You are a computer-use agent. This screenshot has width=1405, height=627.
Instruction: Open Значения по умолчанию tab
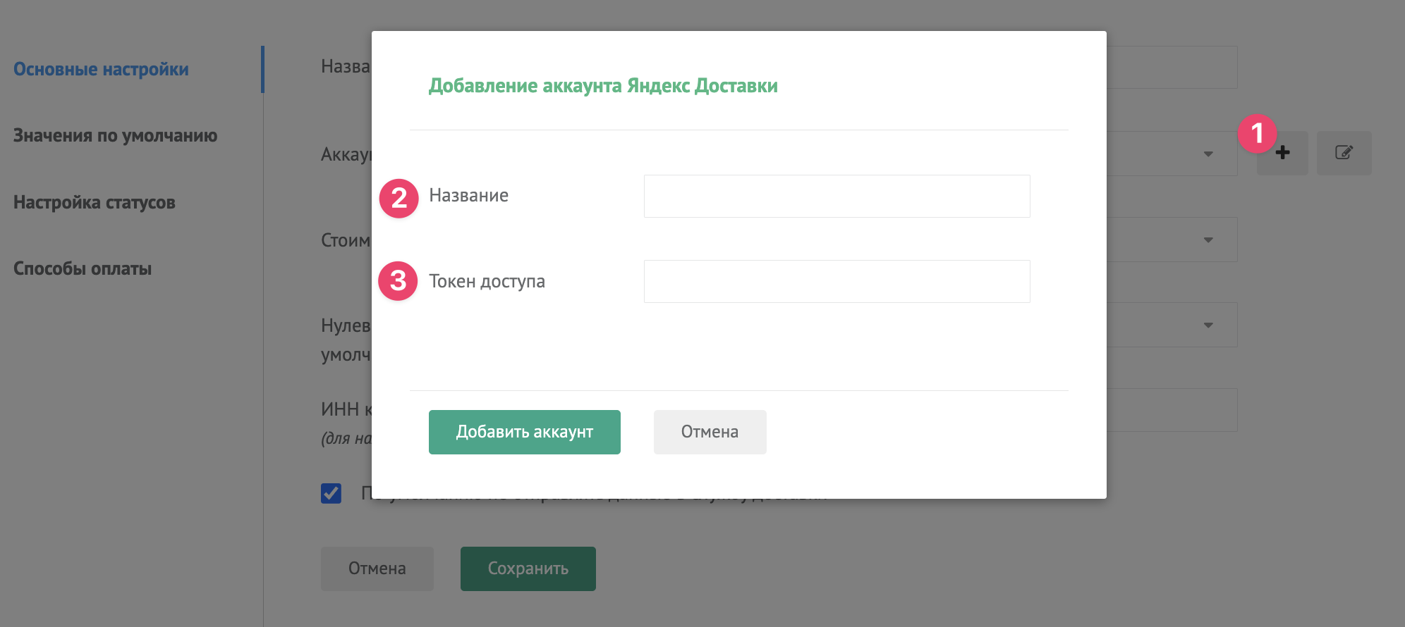[x=115, y=135]
